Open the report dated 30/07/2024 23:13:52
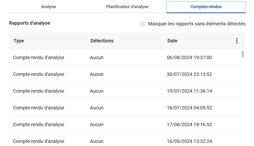The image size is (254, 146). point(189,74)
